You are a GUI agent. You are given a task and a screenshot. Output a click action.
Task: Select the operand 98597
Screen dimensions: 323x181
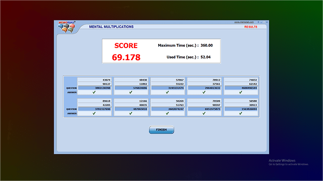pos(216,105)
